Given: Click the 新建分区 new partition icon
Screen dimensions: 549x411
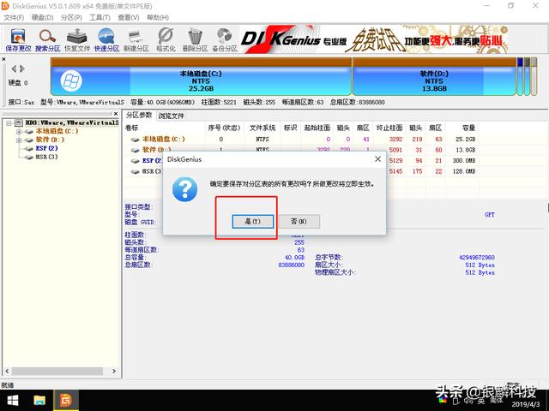Looking at the screenshot, I should 136,40.
